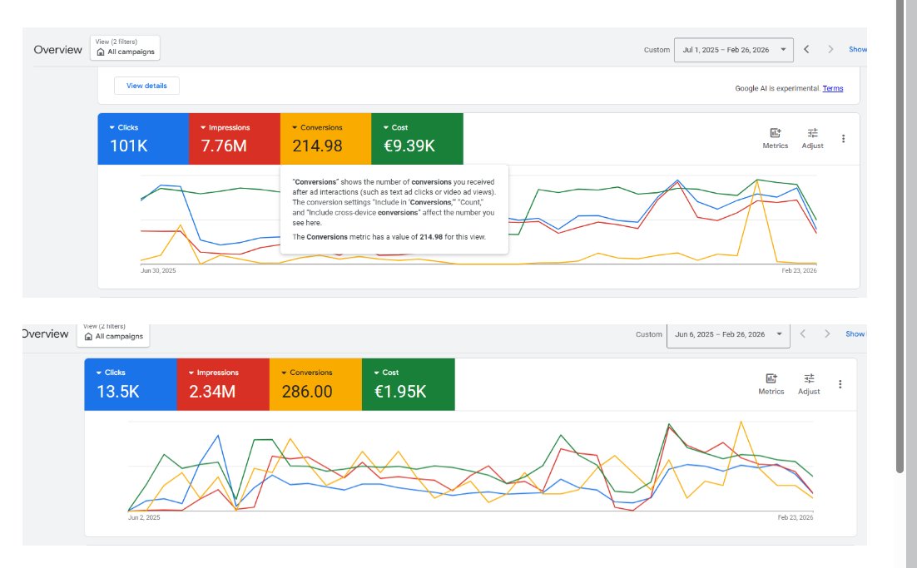Select the Cost €1.95K metric card
917x568 pixels.
(409, 384)
